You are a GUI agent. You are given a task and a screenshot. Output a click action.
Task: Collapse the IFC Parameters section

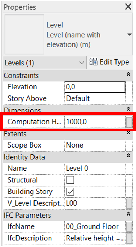point(128,214)
